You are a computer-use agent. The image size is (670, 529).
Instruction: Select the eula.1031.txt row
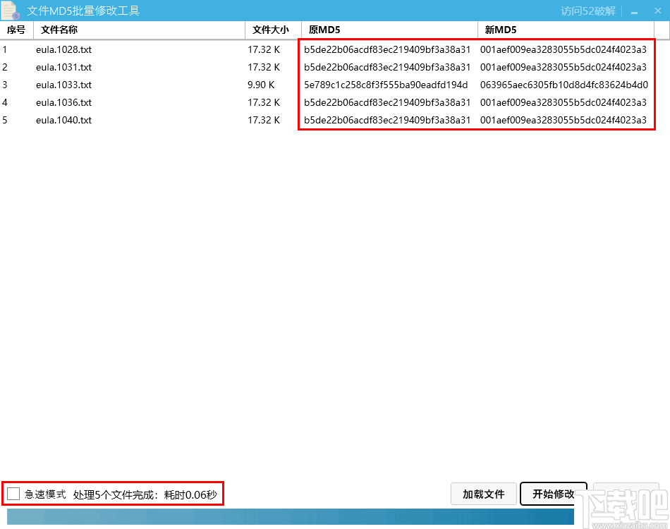point(327,67)
